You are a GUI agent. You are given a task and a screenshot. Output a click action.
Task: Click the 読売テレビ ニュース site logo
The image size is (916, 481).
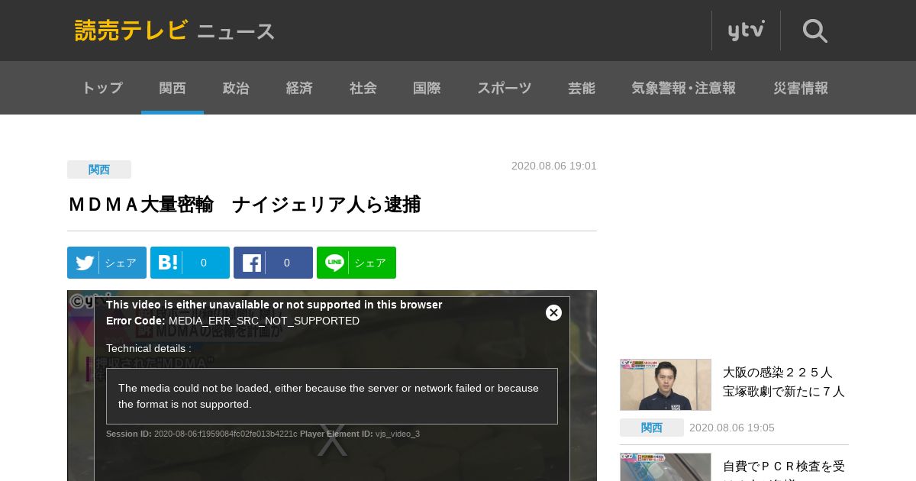click(175, 31)
